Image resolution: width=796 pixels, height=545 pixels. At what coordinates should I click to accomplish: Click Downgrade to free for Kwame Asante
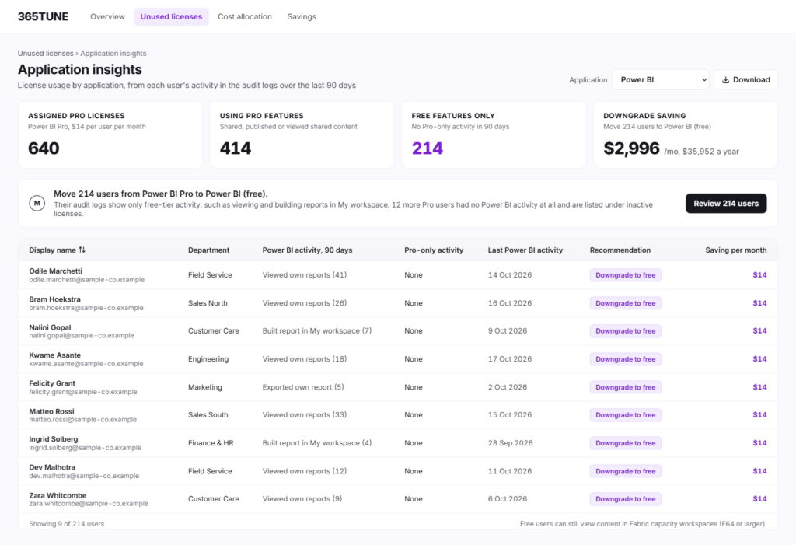[x=626, y=359]
